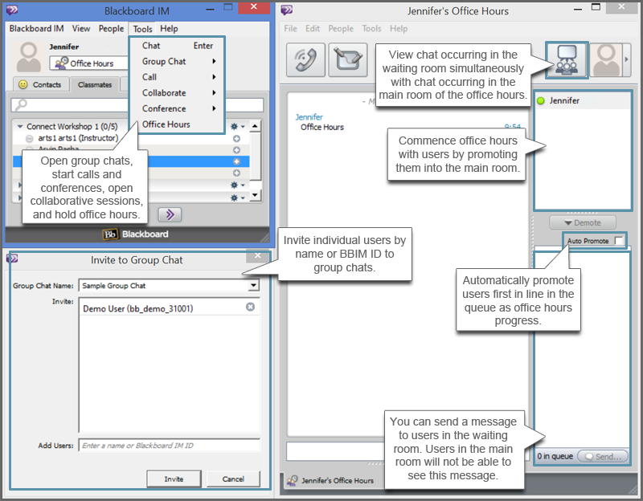Click the Blackboard logo footer
The image size is (643, 501).
tap(135, 234)
